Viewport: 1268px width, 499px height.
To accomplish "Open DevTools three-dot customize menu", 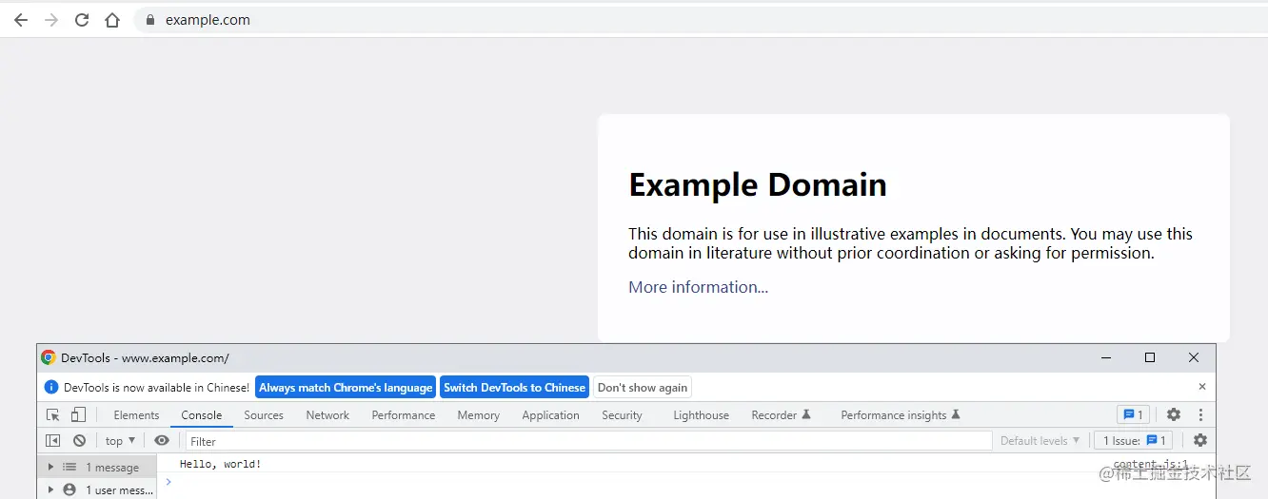I will click(1200, 415).
